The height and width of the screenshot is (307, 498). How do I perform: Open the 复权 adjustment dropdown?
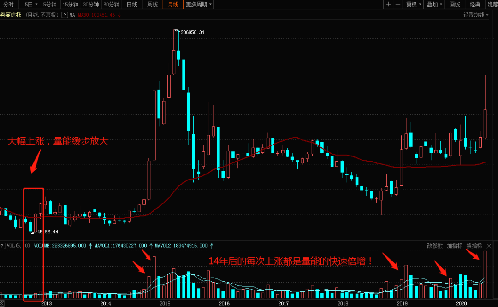pyautogui.click(x=414, y=5)
